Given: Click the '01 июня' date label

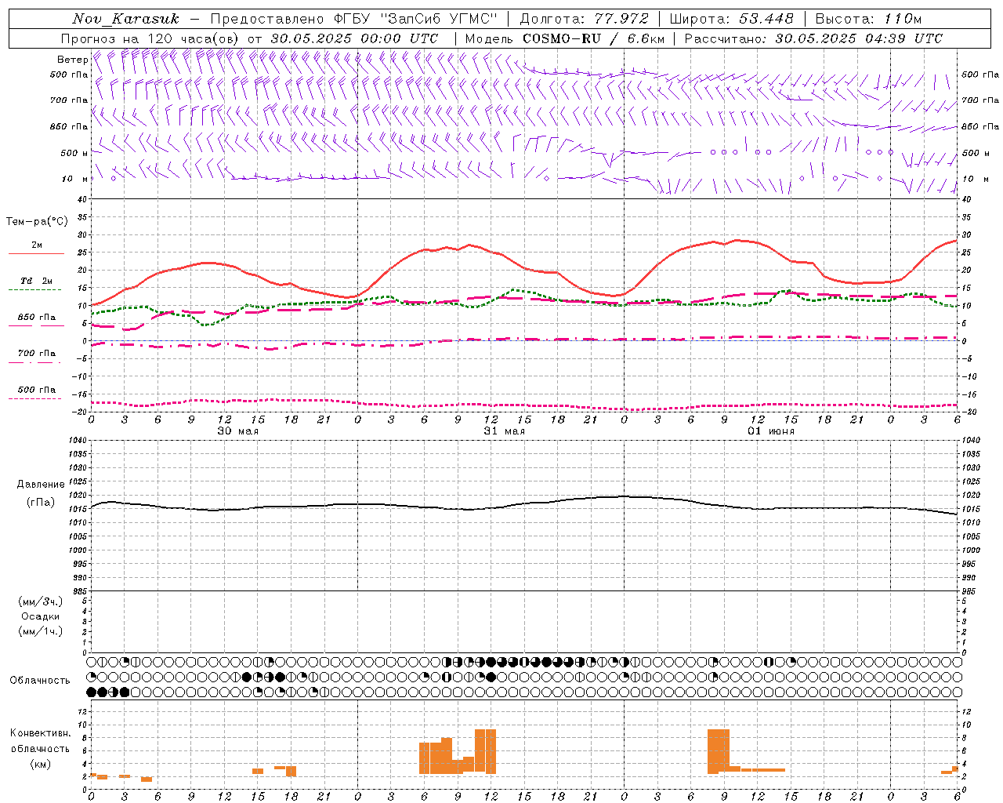Looking at the screenshot, I should pyautogui.click(x=771, y=431).
